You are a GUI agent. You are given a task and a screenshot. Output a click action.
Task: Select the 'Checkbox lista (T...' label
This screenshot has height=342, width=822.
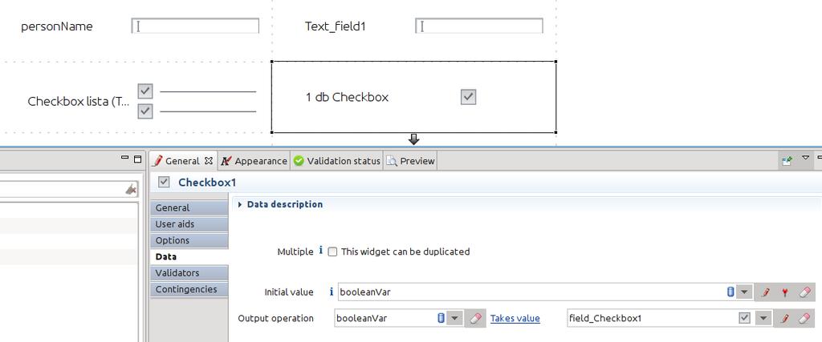click(78, 102)
